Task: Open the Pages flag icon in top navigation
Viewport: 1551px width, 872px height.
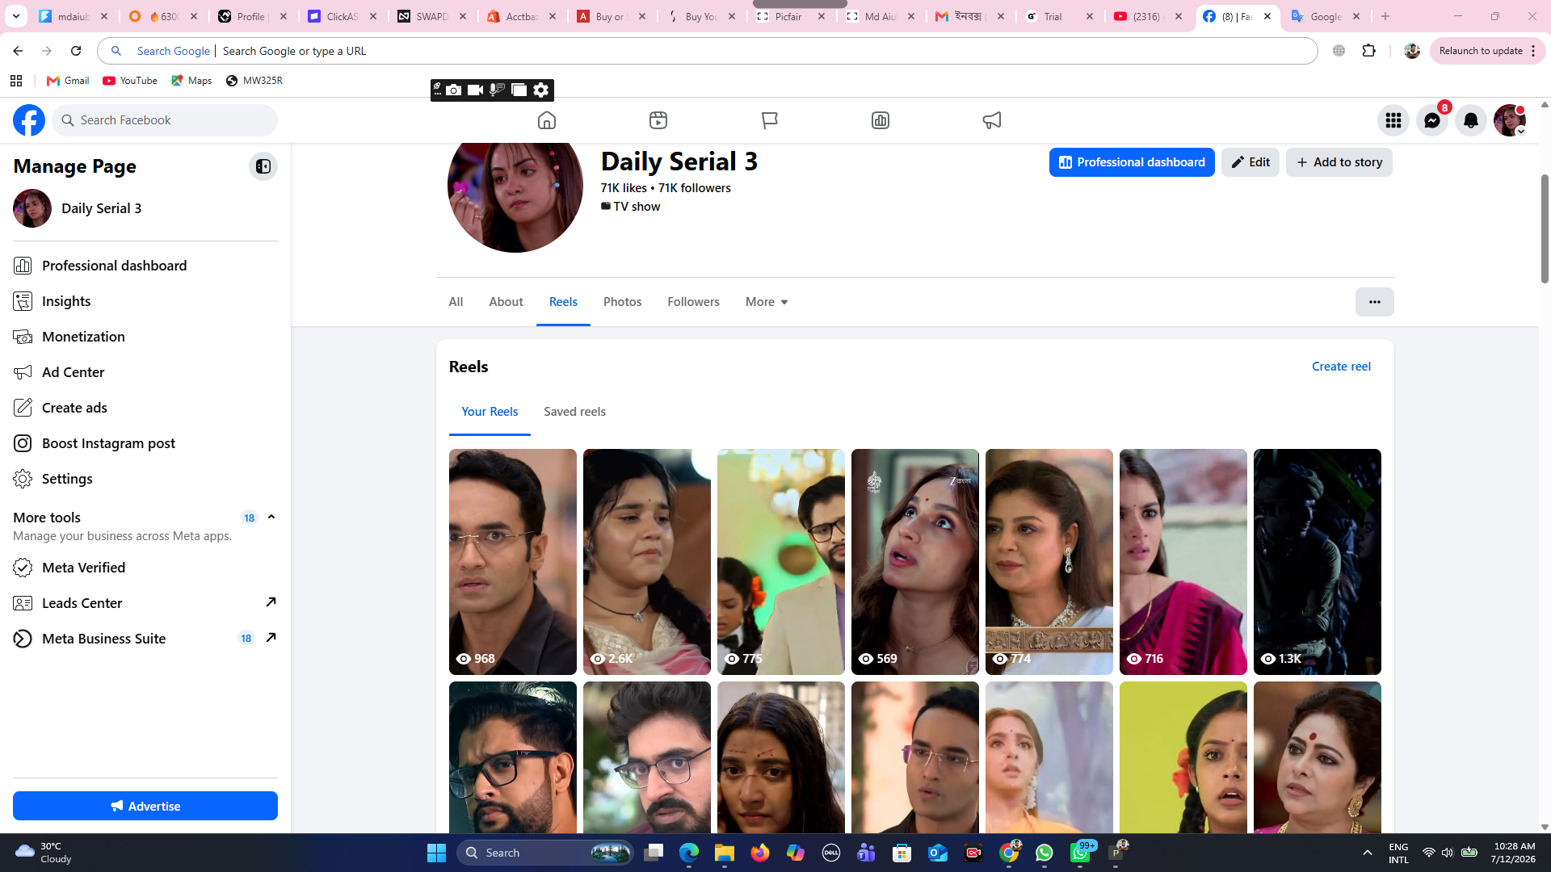Action: click(770, 120)
